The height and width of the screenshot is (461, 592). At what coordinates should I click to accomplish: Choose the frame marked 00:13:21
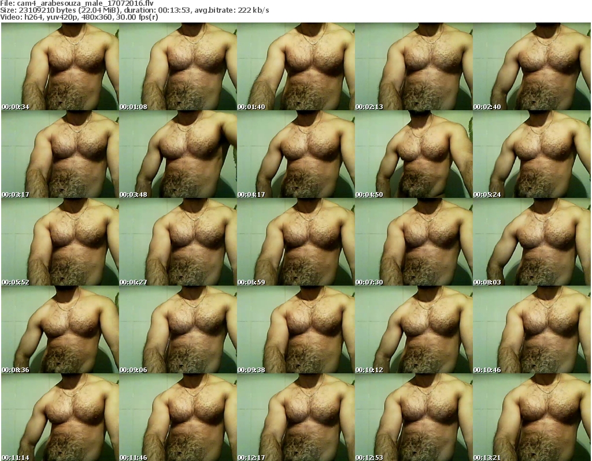(532, 417)
